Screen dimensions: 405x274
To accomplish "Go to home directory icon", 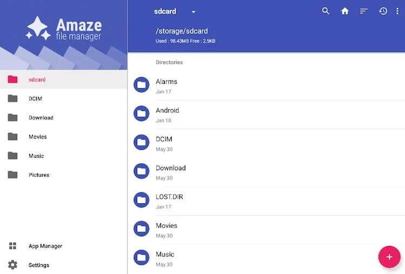I will pyautogui.click(x=345, y=11).
